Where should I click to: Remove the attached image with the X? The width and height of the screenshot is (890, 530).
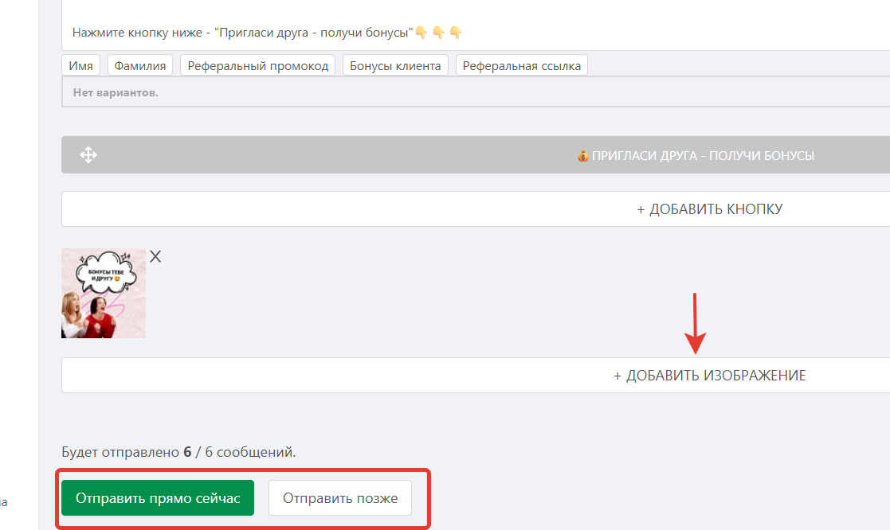(155, 257)
